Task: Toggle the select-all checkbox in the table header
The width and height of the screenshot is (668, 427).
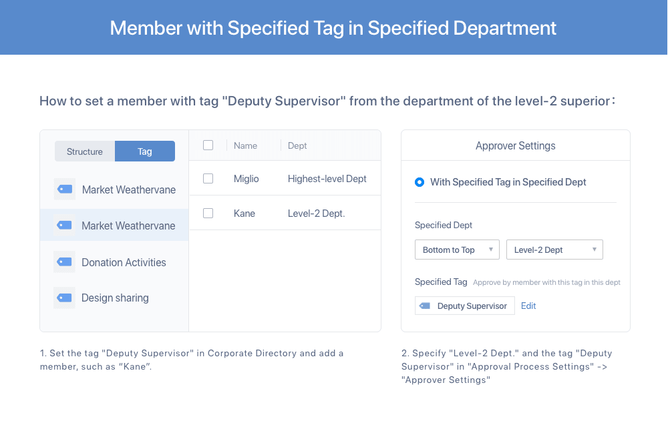Action: coord(208,145)
